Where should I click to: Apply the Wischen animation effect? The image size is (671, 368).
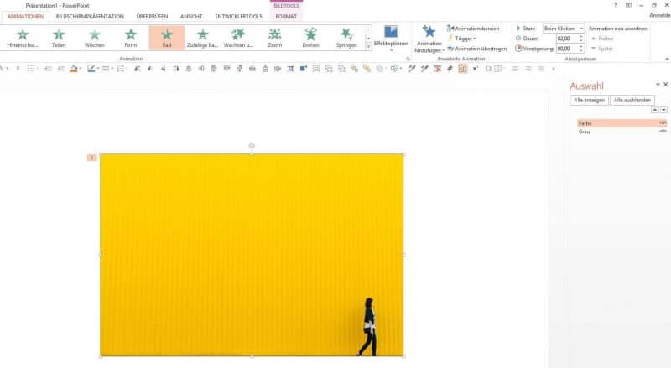click(95, 38)
